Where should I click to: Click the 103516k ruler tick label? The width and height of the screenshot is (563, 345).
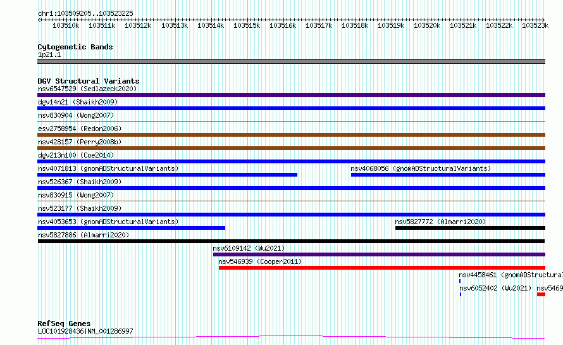tap(283, 25)
